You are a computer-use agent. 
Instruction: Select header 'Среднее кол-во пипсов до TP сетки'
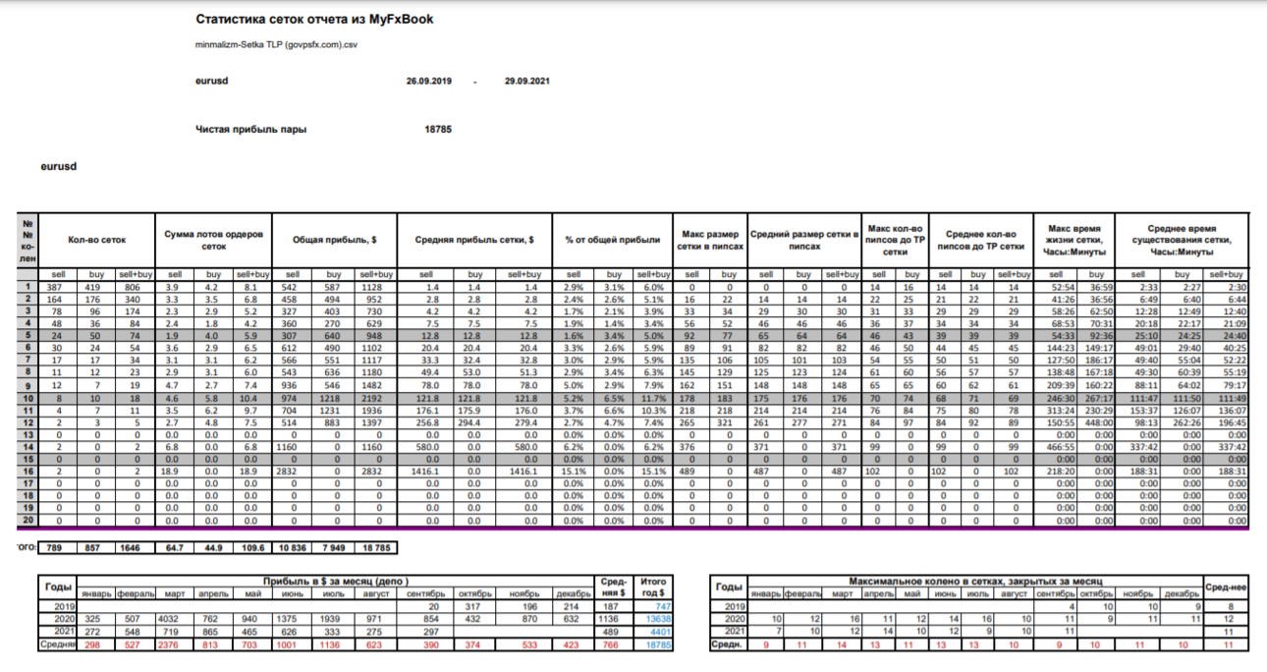point(980,240)
